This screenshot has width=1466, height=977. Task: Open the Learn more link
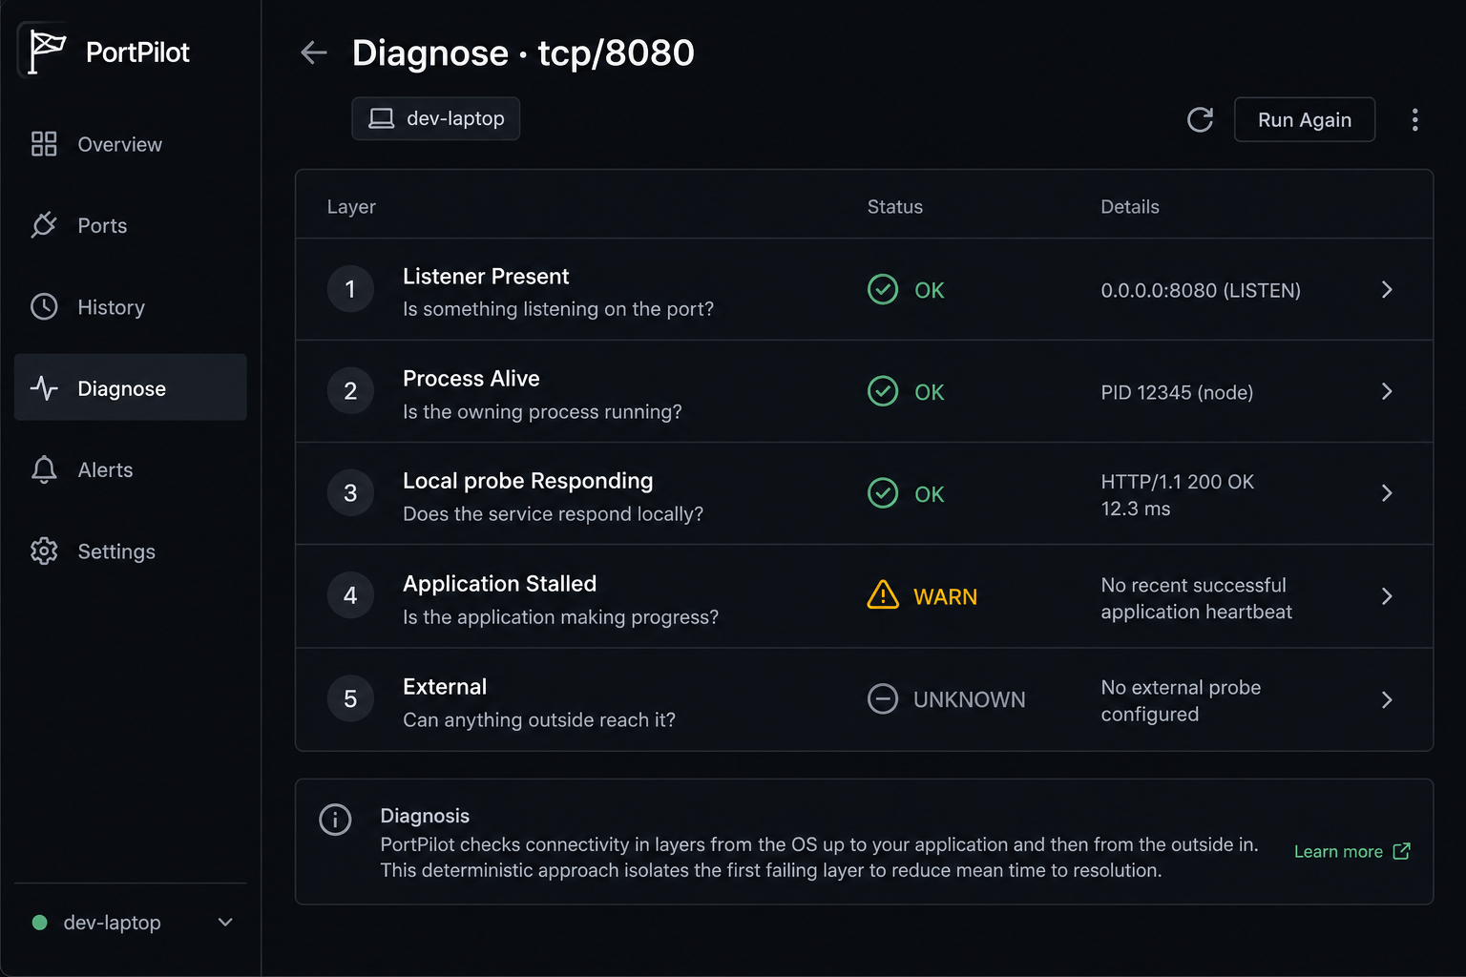tap(1351, 851)
